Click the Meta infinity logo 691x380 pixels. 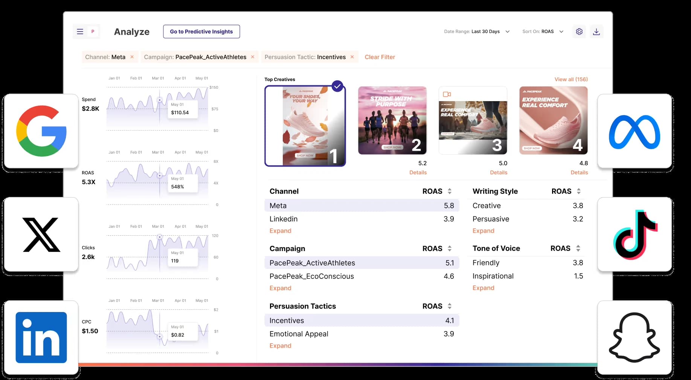point(634,131)
